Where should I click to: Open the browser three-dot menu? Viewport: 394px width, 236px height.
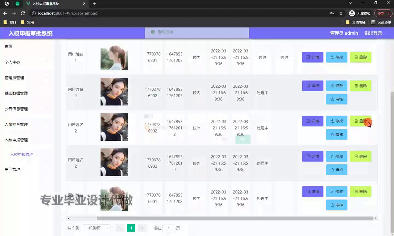click(389, 13)
